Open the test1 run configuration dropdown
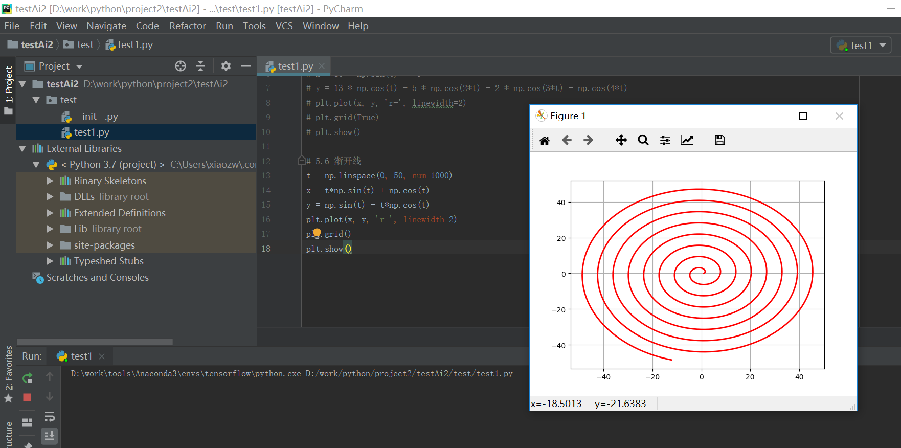The image size is (901, 448). click(861, 46)
